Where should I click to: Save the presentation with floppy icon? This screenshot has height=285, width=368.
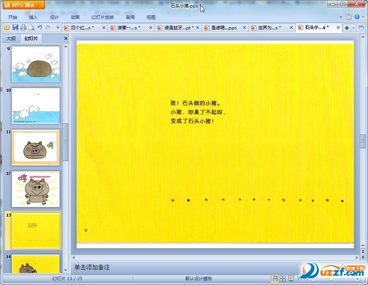(15, 27)
